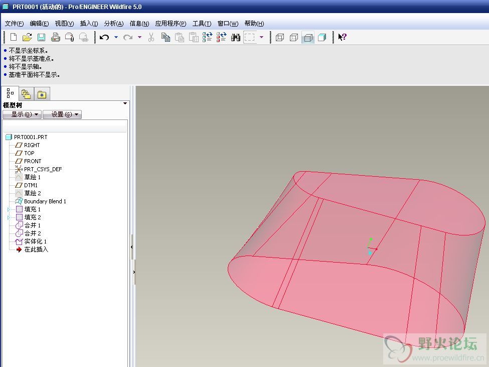The width and height of the screenshot is (489, 367).
Task: Open the 显示 dropdown in model tree
Action: 22,114
